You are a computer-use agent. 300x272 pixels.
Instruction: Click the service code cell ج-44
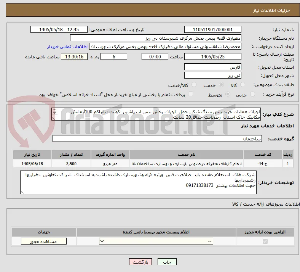263,164
